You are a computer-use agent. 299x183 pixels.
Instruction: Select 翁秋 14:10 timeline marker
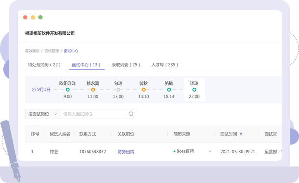point(144,90)
